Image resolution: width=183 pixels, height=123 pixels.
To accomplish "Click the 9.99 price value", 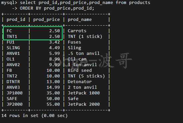I will click(x=55, y=65).
